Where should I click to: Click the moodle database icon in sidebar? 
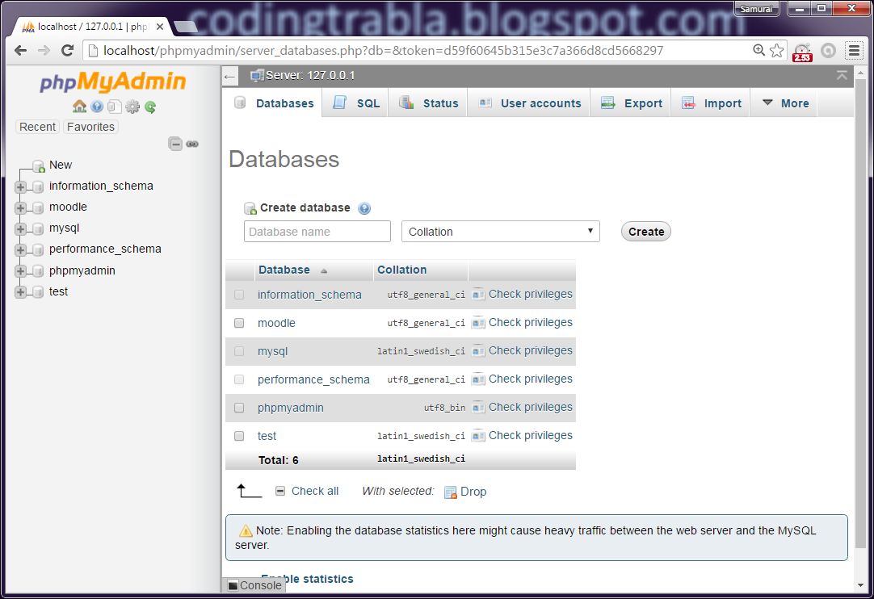(38, 207)
